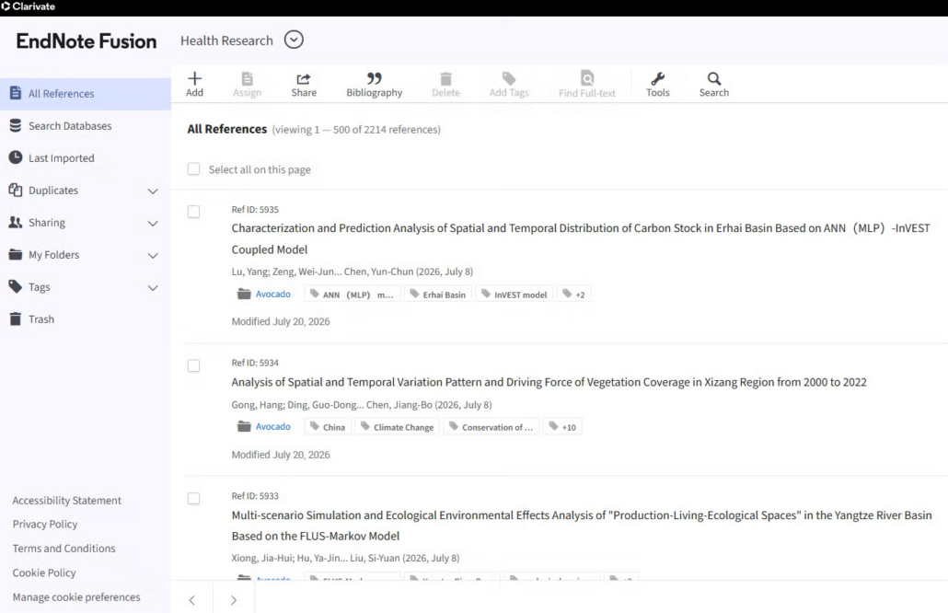Screen dimensions: 948x613
Task: Click the Climate Change tag chip
Action: click(x=398, y=427)
